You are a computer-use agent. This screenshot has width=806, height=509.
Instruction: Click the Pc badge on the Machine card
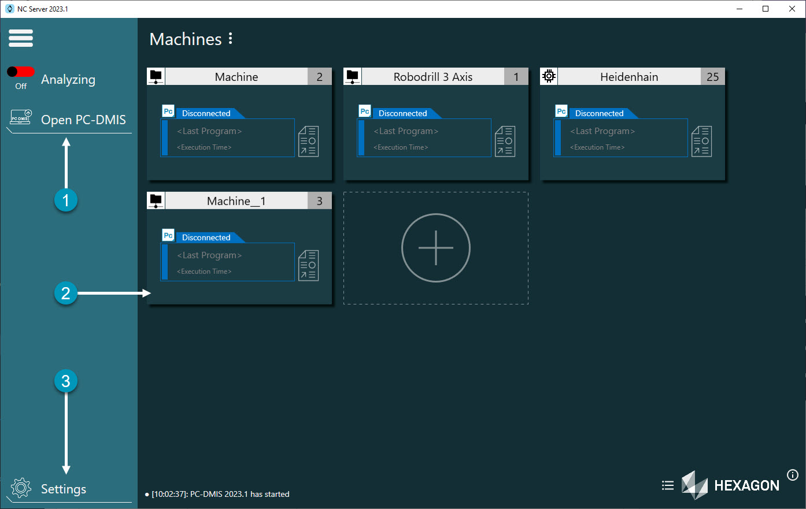168,111
